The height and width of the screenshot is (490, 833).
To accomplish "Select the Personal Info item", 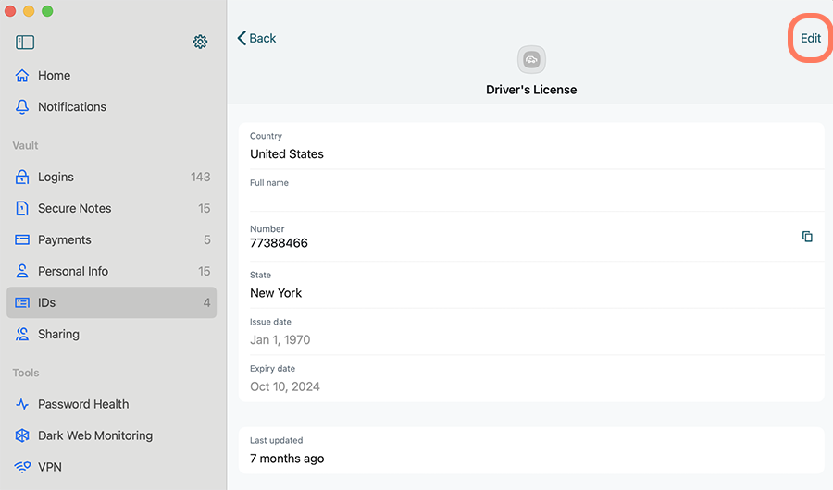I will click(112, 271).
